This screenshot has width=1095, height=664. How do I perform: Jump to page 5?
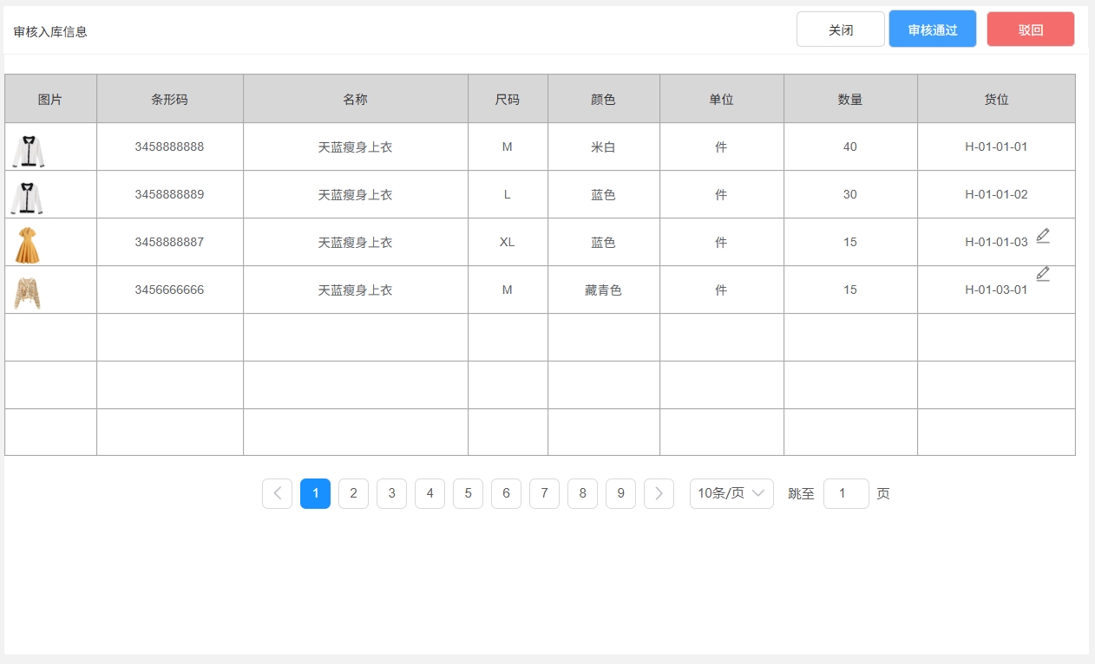coord(468,493)
